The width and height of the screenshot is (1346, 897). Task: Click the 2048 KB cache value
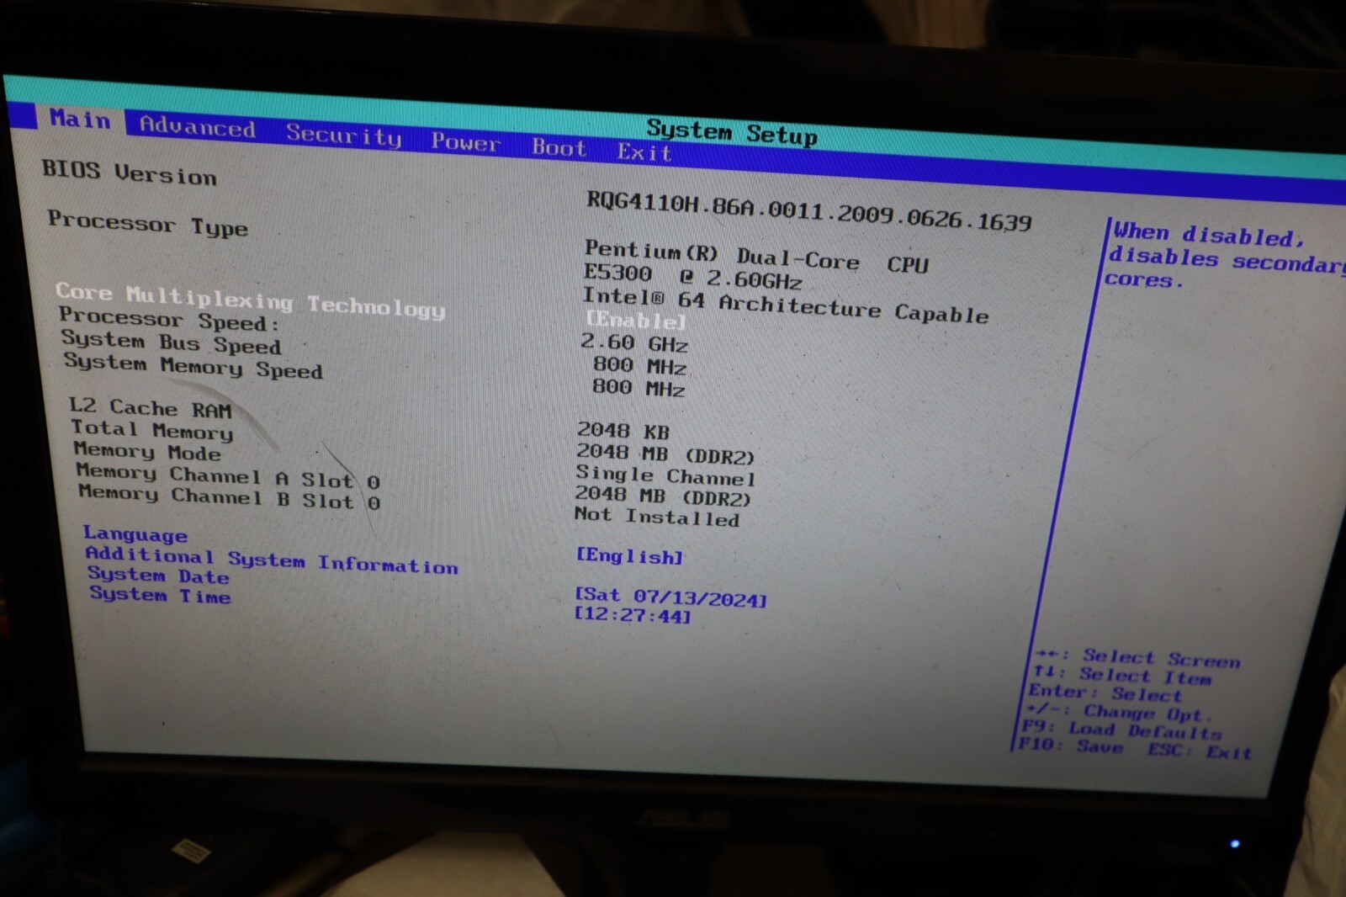pos(623,431)
